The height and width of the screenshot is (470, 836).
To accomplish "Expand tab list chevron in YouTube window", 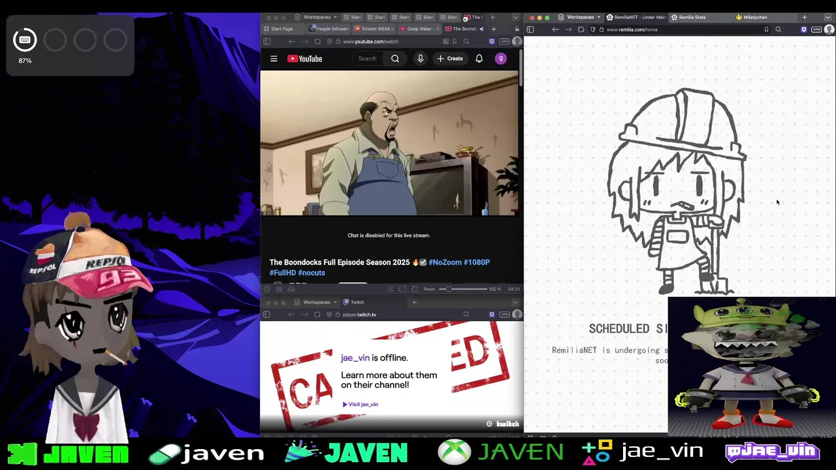I will click(x=515, y=17).
